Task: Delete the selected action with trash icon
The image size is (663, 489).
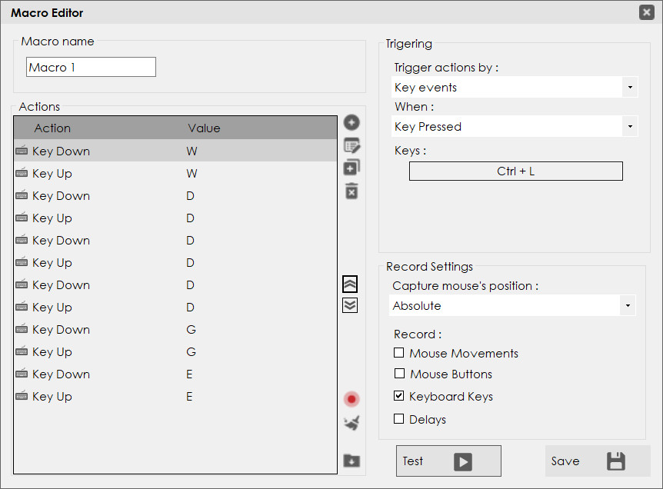Action: [x=351, y=191]
